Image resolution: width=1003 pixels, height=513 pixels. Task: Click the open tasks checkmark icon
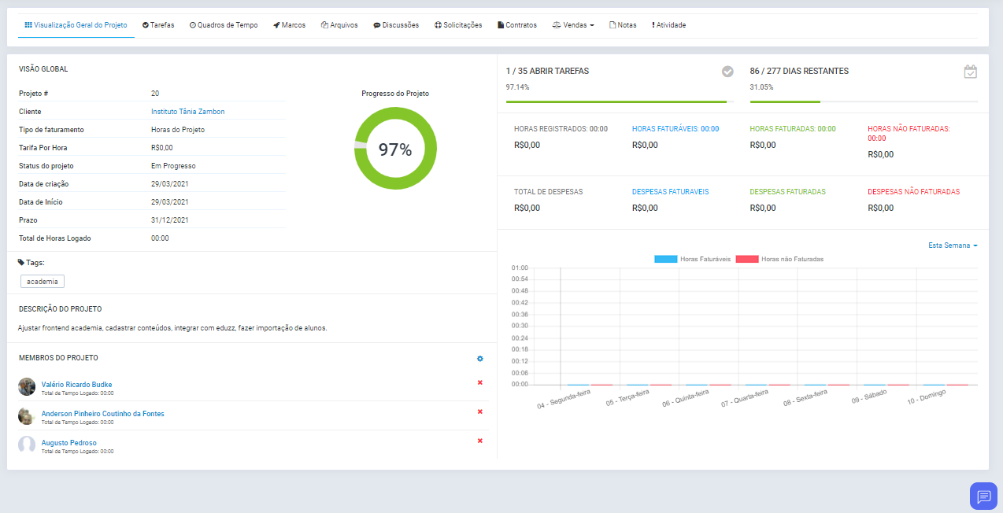[727, 72]
